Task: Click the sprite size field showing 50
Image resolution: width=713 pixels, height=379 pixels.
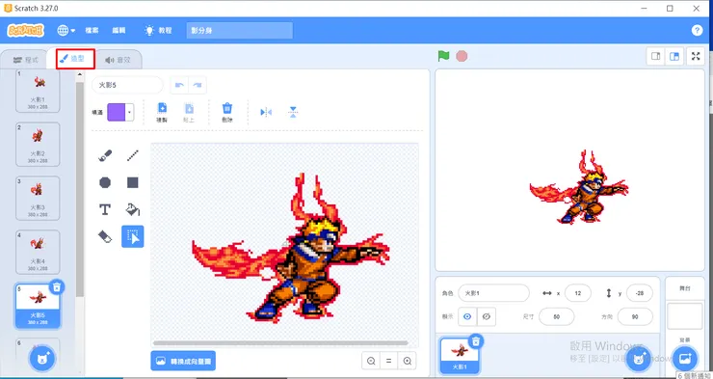Action: (x=557, y=316)
